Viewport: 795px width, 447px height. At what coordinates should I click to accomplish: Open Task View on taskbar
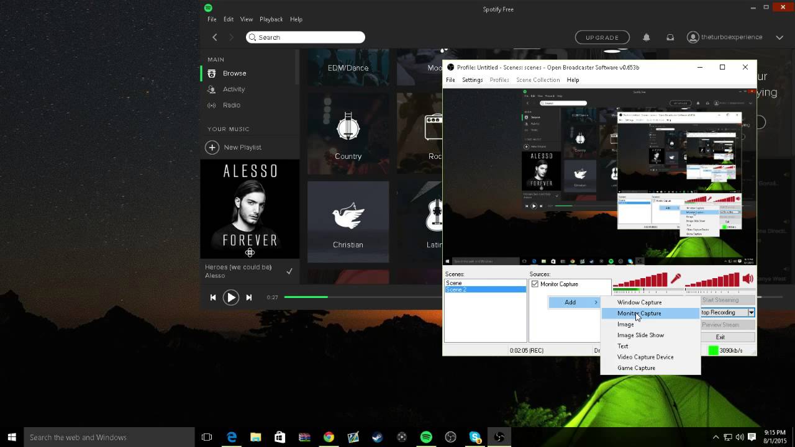pos(207,437)
